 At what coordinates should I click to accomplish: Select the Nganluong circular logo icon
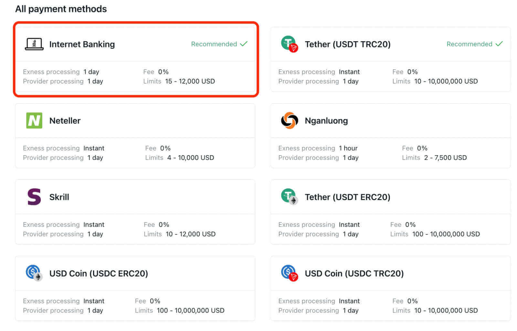coord(289,120)
